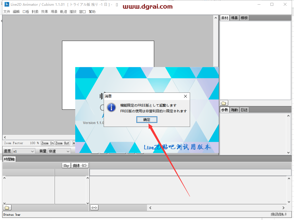Click canvas horizontal scrollbar left arrow
The image size is (294, 220).
tap(5, 137)
